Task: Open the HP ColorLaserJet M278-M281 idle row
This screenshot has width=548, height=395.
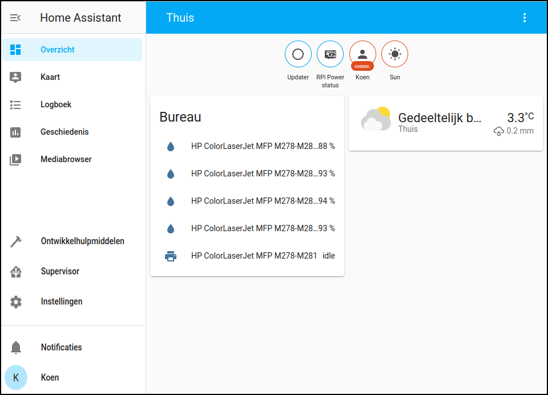Action: point(247,256)
